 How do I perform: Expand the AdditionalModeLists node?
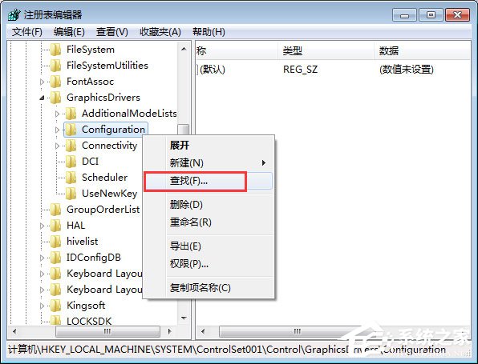pos(57,114)
